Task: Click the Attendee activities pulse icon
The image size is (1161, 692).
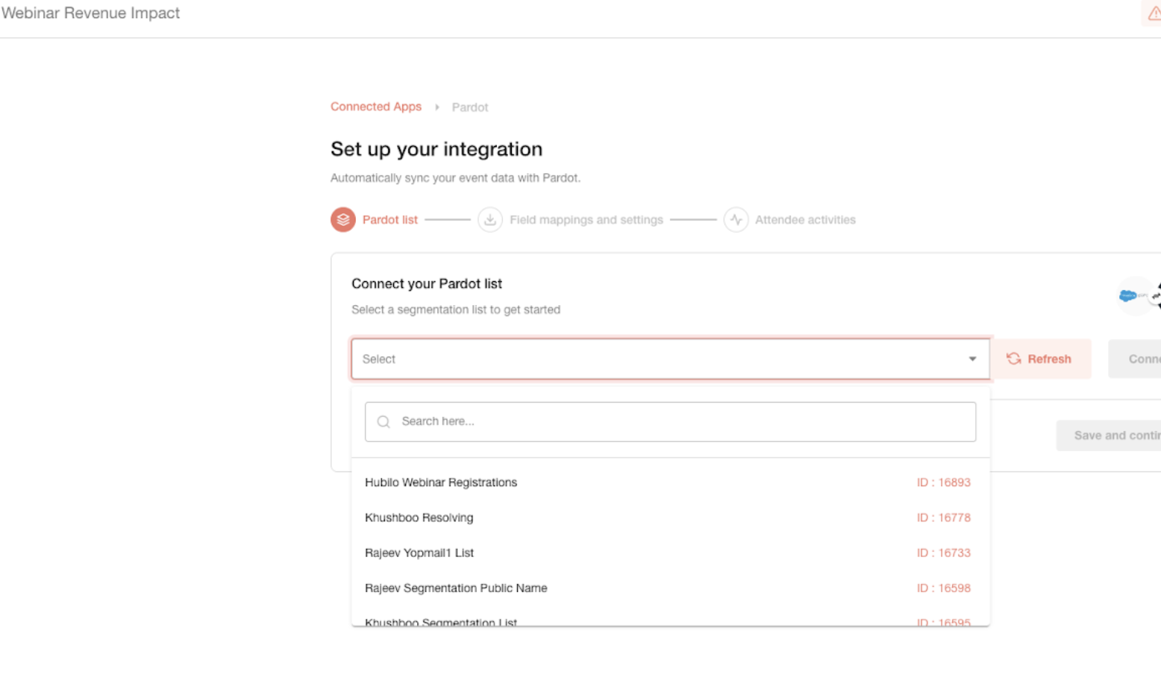Action: [736, 219]
